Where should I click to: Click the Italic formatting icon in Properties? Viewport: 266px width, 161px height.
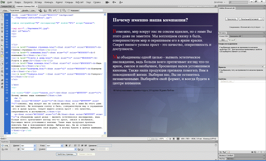70,145
